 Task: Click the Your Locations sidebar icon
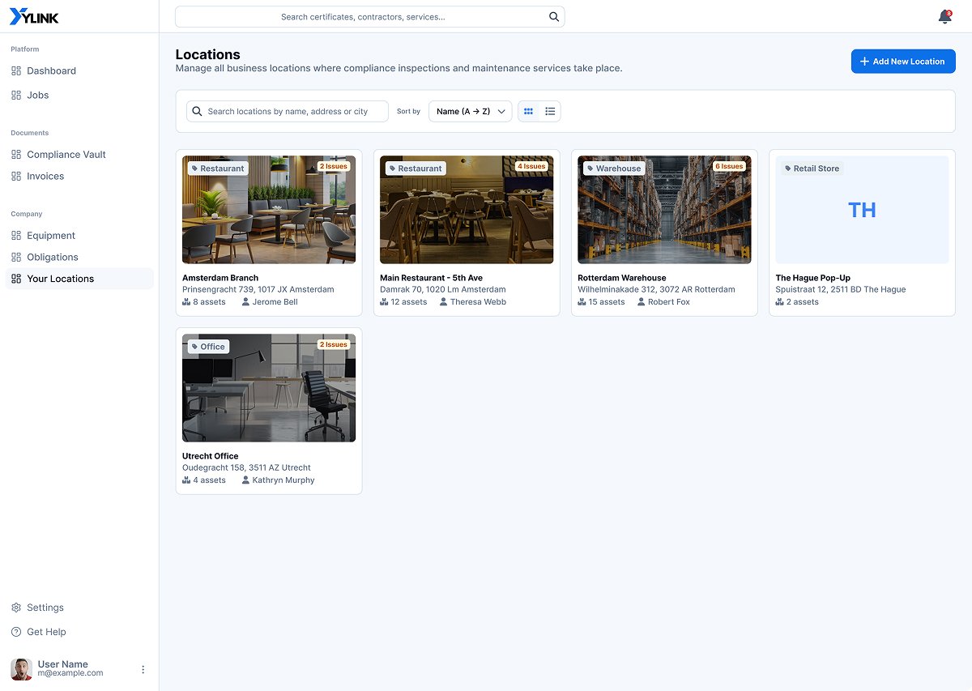pos(16,279)
